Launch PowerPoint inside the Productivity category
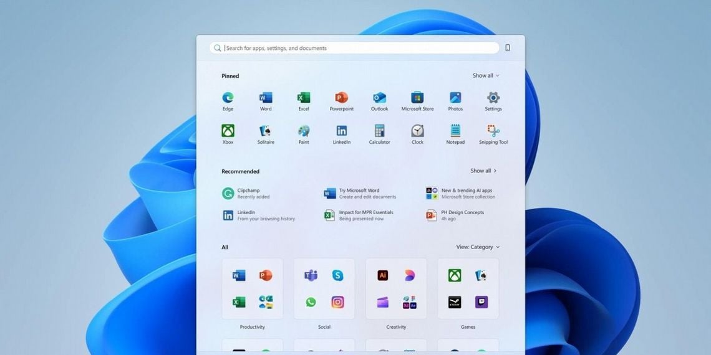 [x=266, y=275]
